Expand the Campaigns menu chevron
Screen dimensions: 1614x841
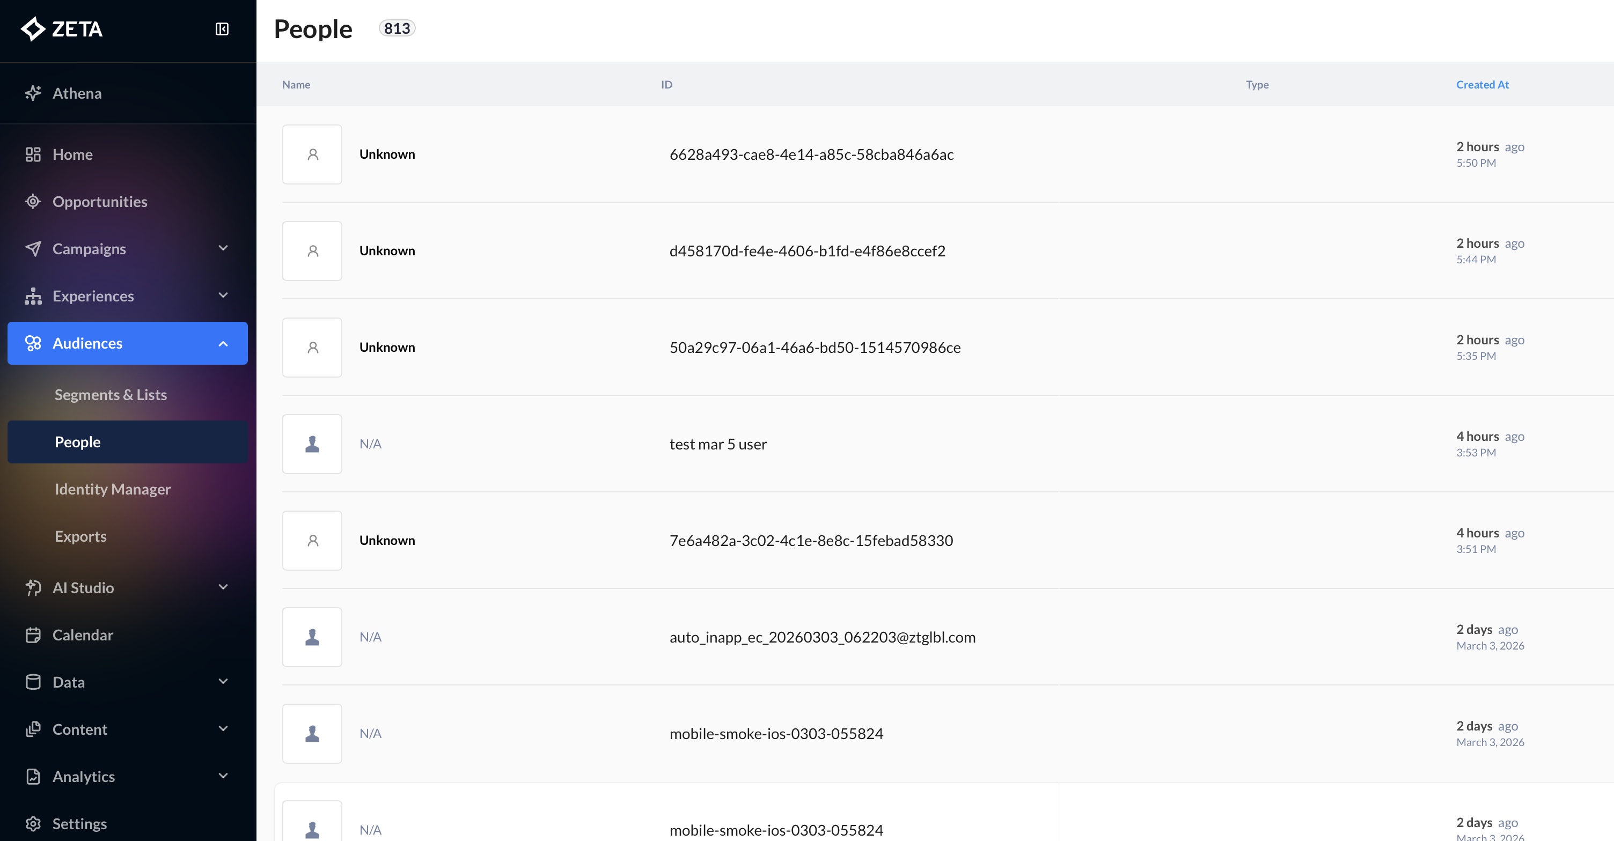[223, 249]
